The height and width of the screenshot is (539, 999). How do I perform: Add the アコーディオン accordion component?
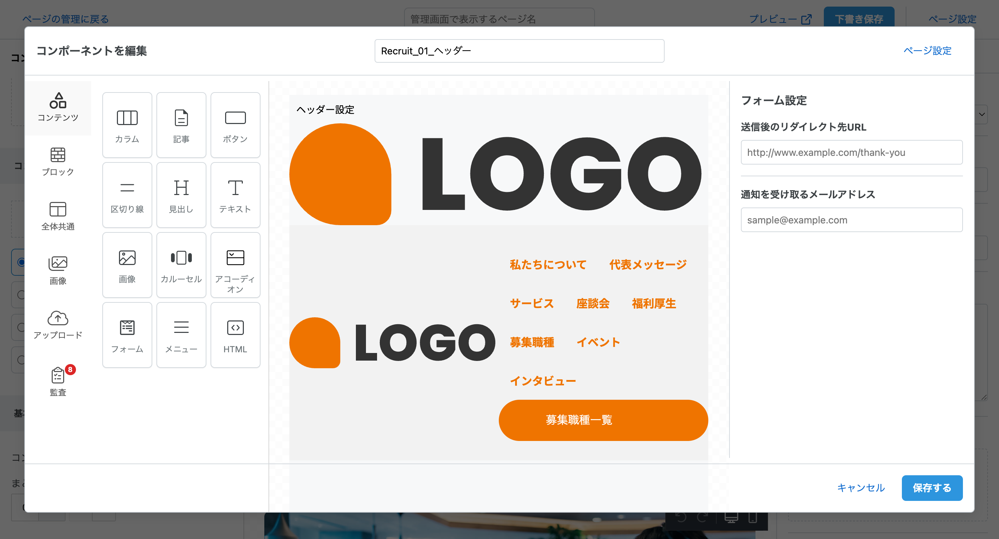point(235,265)
